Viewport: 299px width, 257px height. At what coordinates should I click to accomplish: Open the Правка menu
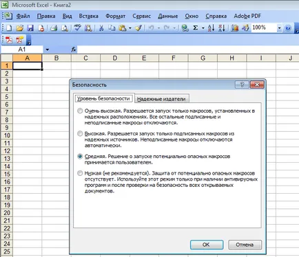coord(46,16)
